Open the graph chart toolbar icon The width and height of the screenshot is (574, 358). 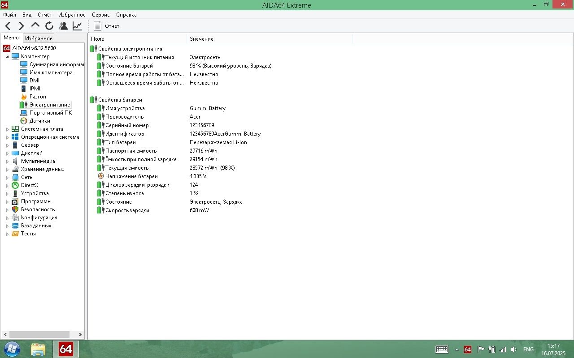click(77, 26)
